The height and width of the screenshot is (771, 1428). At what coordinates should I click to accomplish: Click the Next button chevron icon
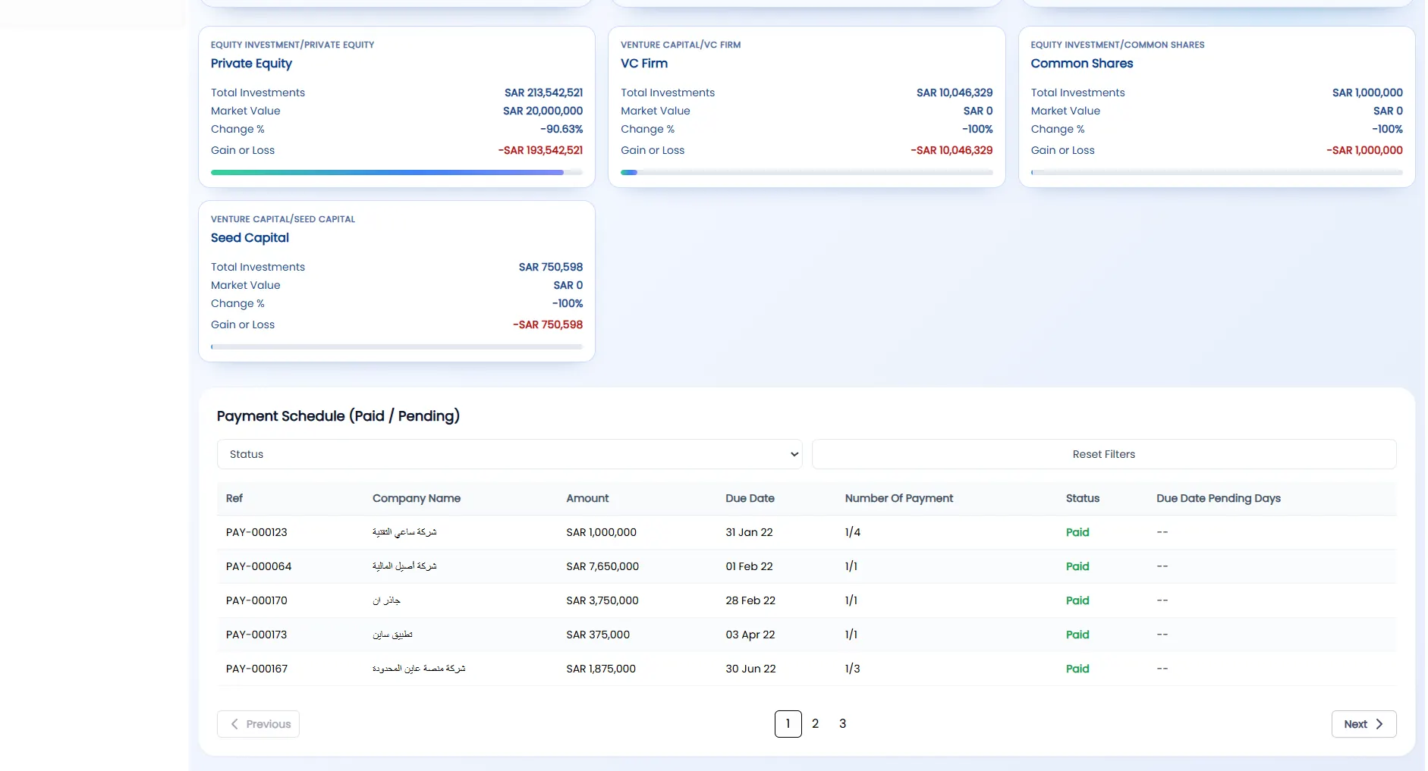pos(1379,724)
